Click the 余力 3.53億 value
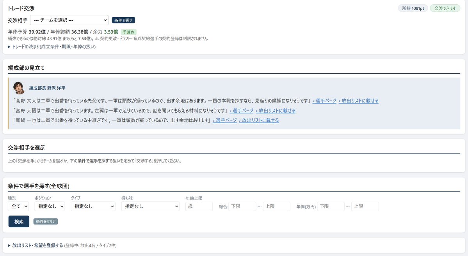The width and height of the screenshot is (468, 256). 105,32
